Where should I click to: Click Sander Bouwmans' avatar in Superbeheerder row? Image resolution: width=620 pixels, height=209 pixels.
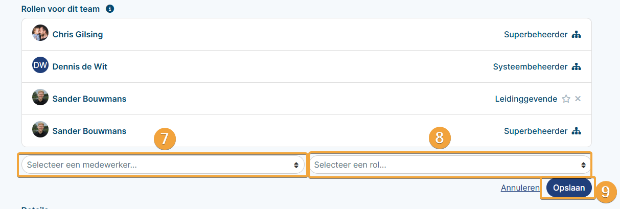[40, 129]
